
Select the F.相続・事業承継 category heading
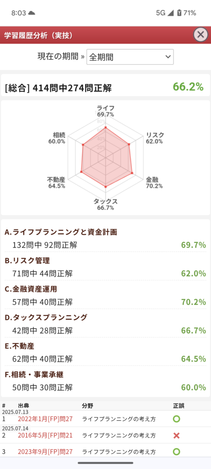click(x=38, y=375)
